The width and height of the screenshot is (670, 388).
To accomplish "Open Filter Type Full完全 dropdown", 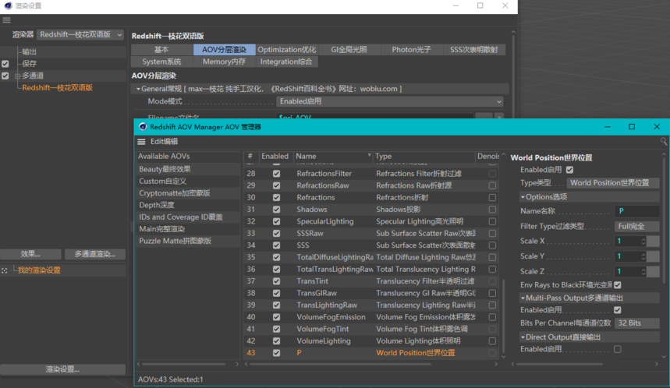I will [636, 226].
